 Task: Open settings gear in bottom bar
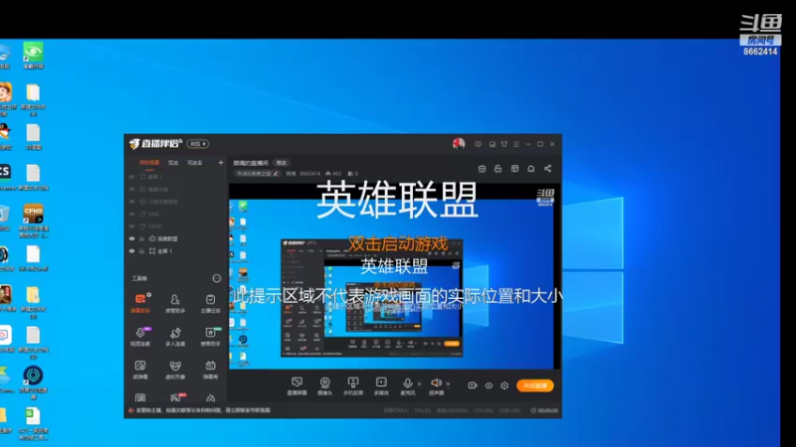(504, 385)
